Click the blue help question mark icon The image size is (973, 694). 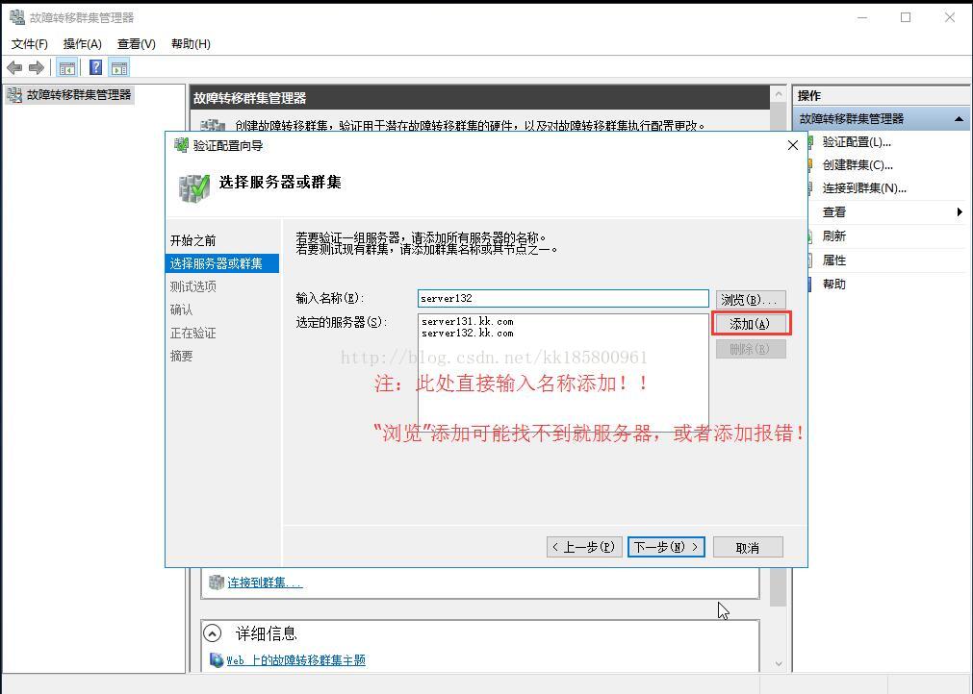[95, 67]
